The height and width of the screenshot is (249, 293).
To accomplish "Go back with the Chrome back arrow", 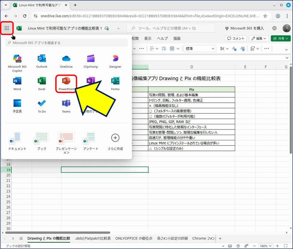I will 6,16.
